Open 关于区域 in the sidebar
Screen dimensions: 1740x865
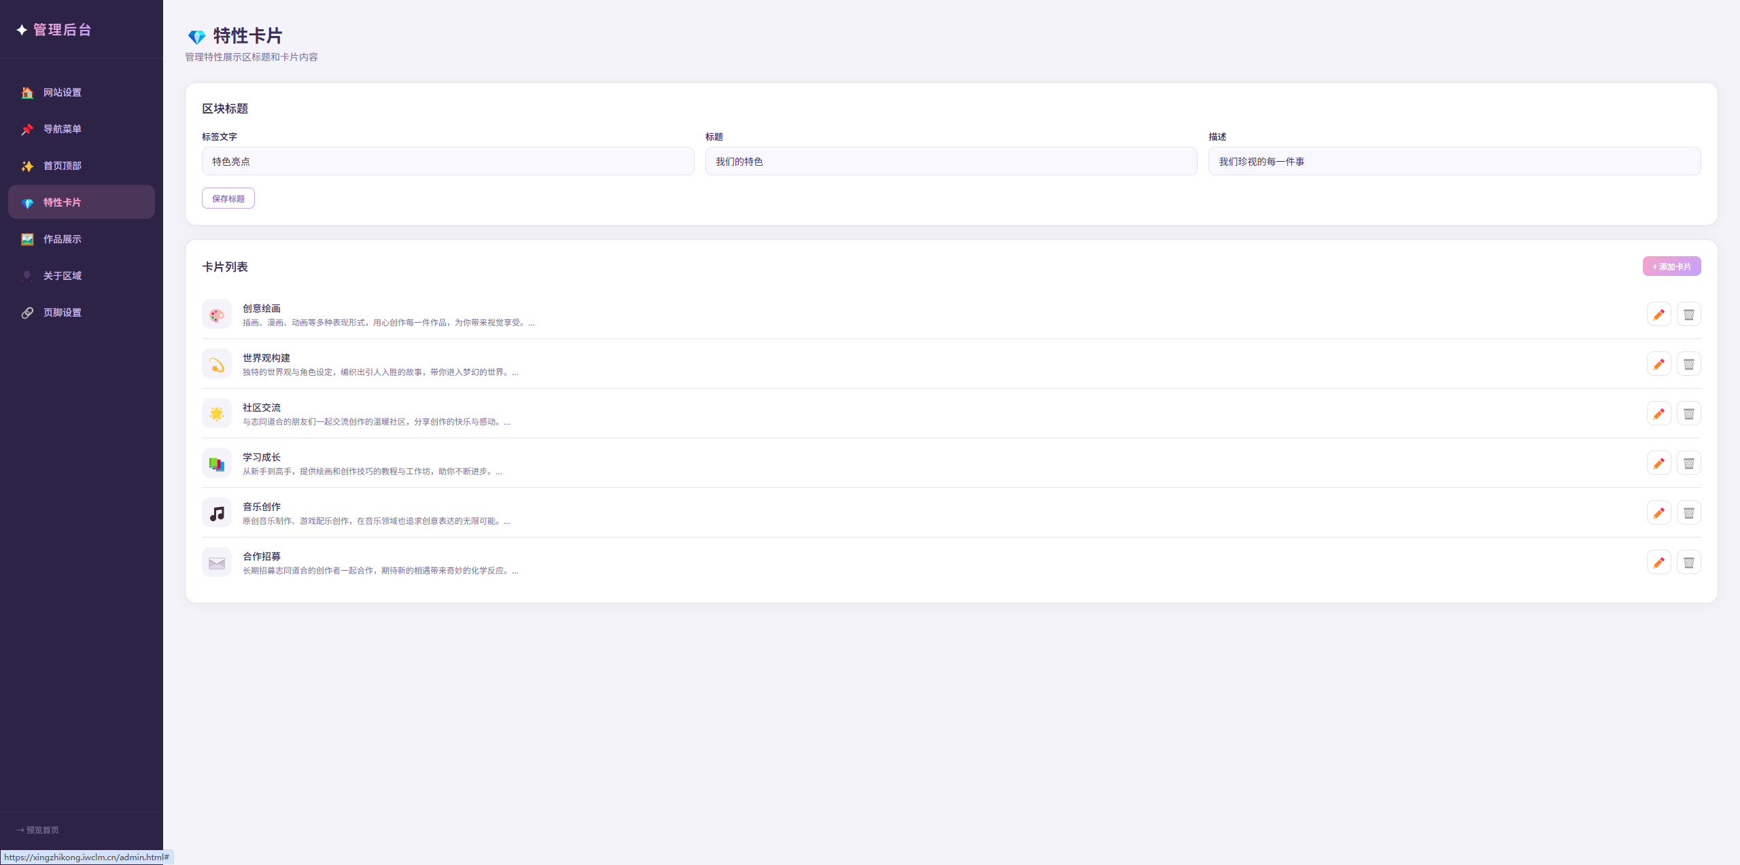82,276
